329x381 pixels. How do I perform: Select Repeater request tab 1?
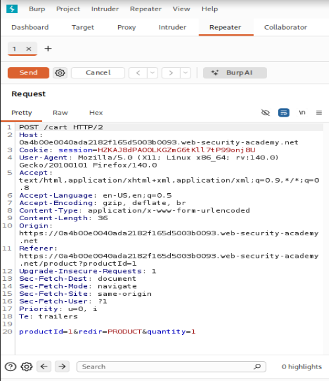(x=15, y=49)
